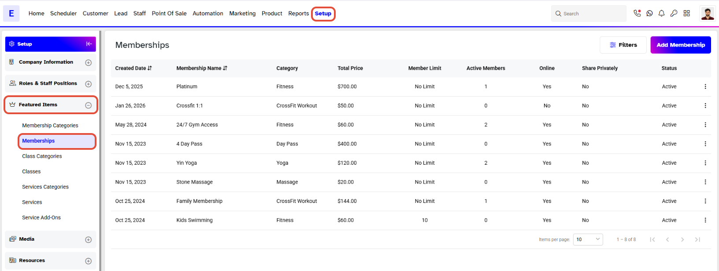
Task: Click the Platinum membership name
Action: pos(187,87)
